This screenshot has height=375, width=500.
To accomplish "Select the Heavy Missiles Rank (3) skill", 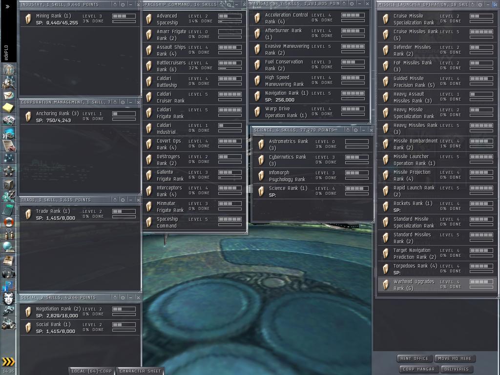I will (x=437, y=128).
